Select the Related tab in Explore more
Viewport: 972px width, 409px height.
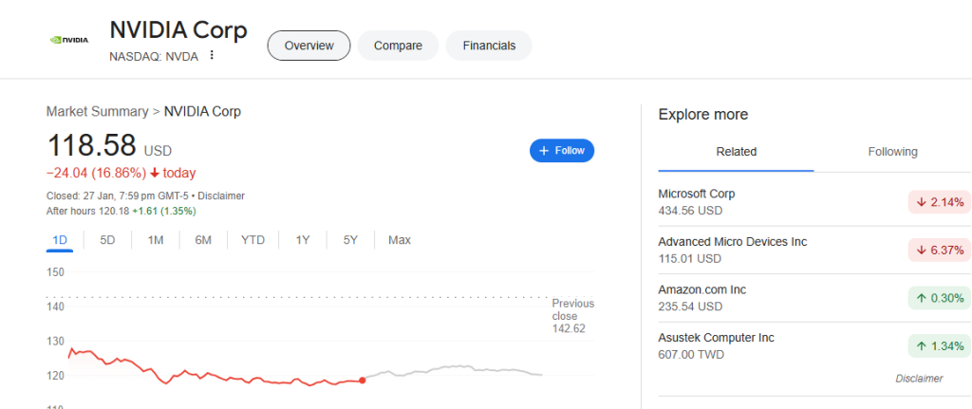[x=737, y=152]
